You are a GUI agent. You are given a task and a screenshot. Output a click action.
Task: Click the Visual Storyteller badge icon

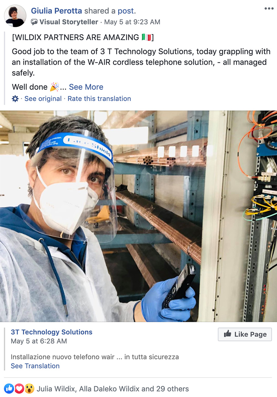(34, 22)
